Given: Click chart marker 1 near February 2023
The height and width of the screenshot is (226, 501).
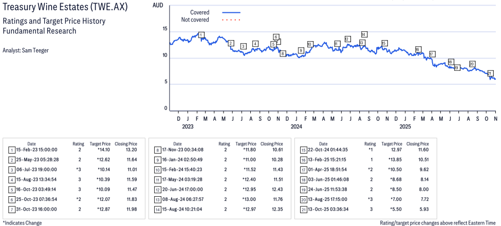Looking at the screenshot, I should (201, 35).
